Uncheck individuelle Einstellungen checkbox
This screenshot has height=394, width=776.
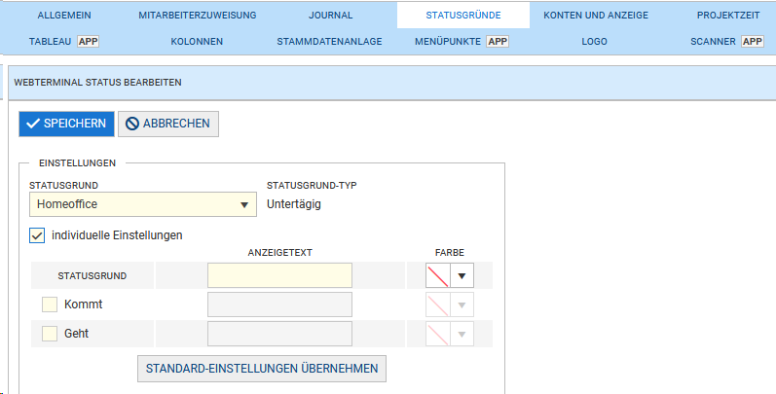click(37, 235)
